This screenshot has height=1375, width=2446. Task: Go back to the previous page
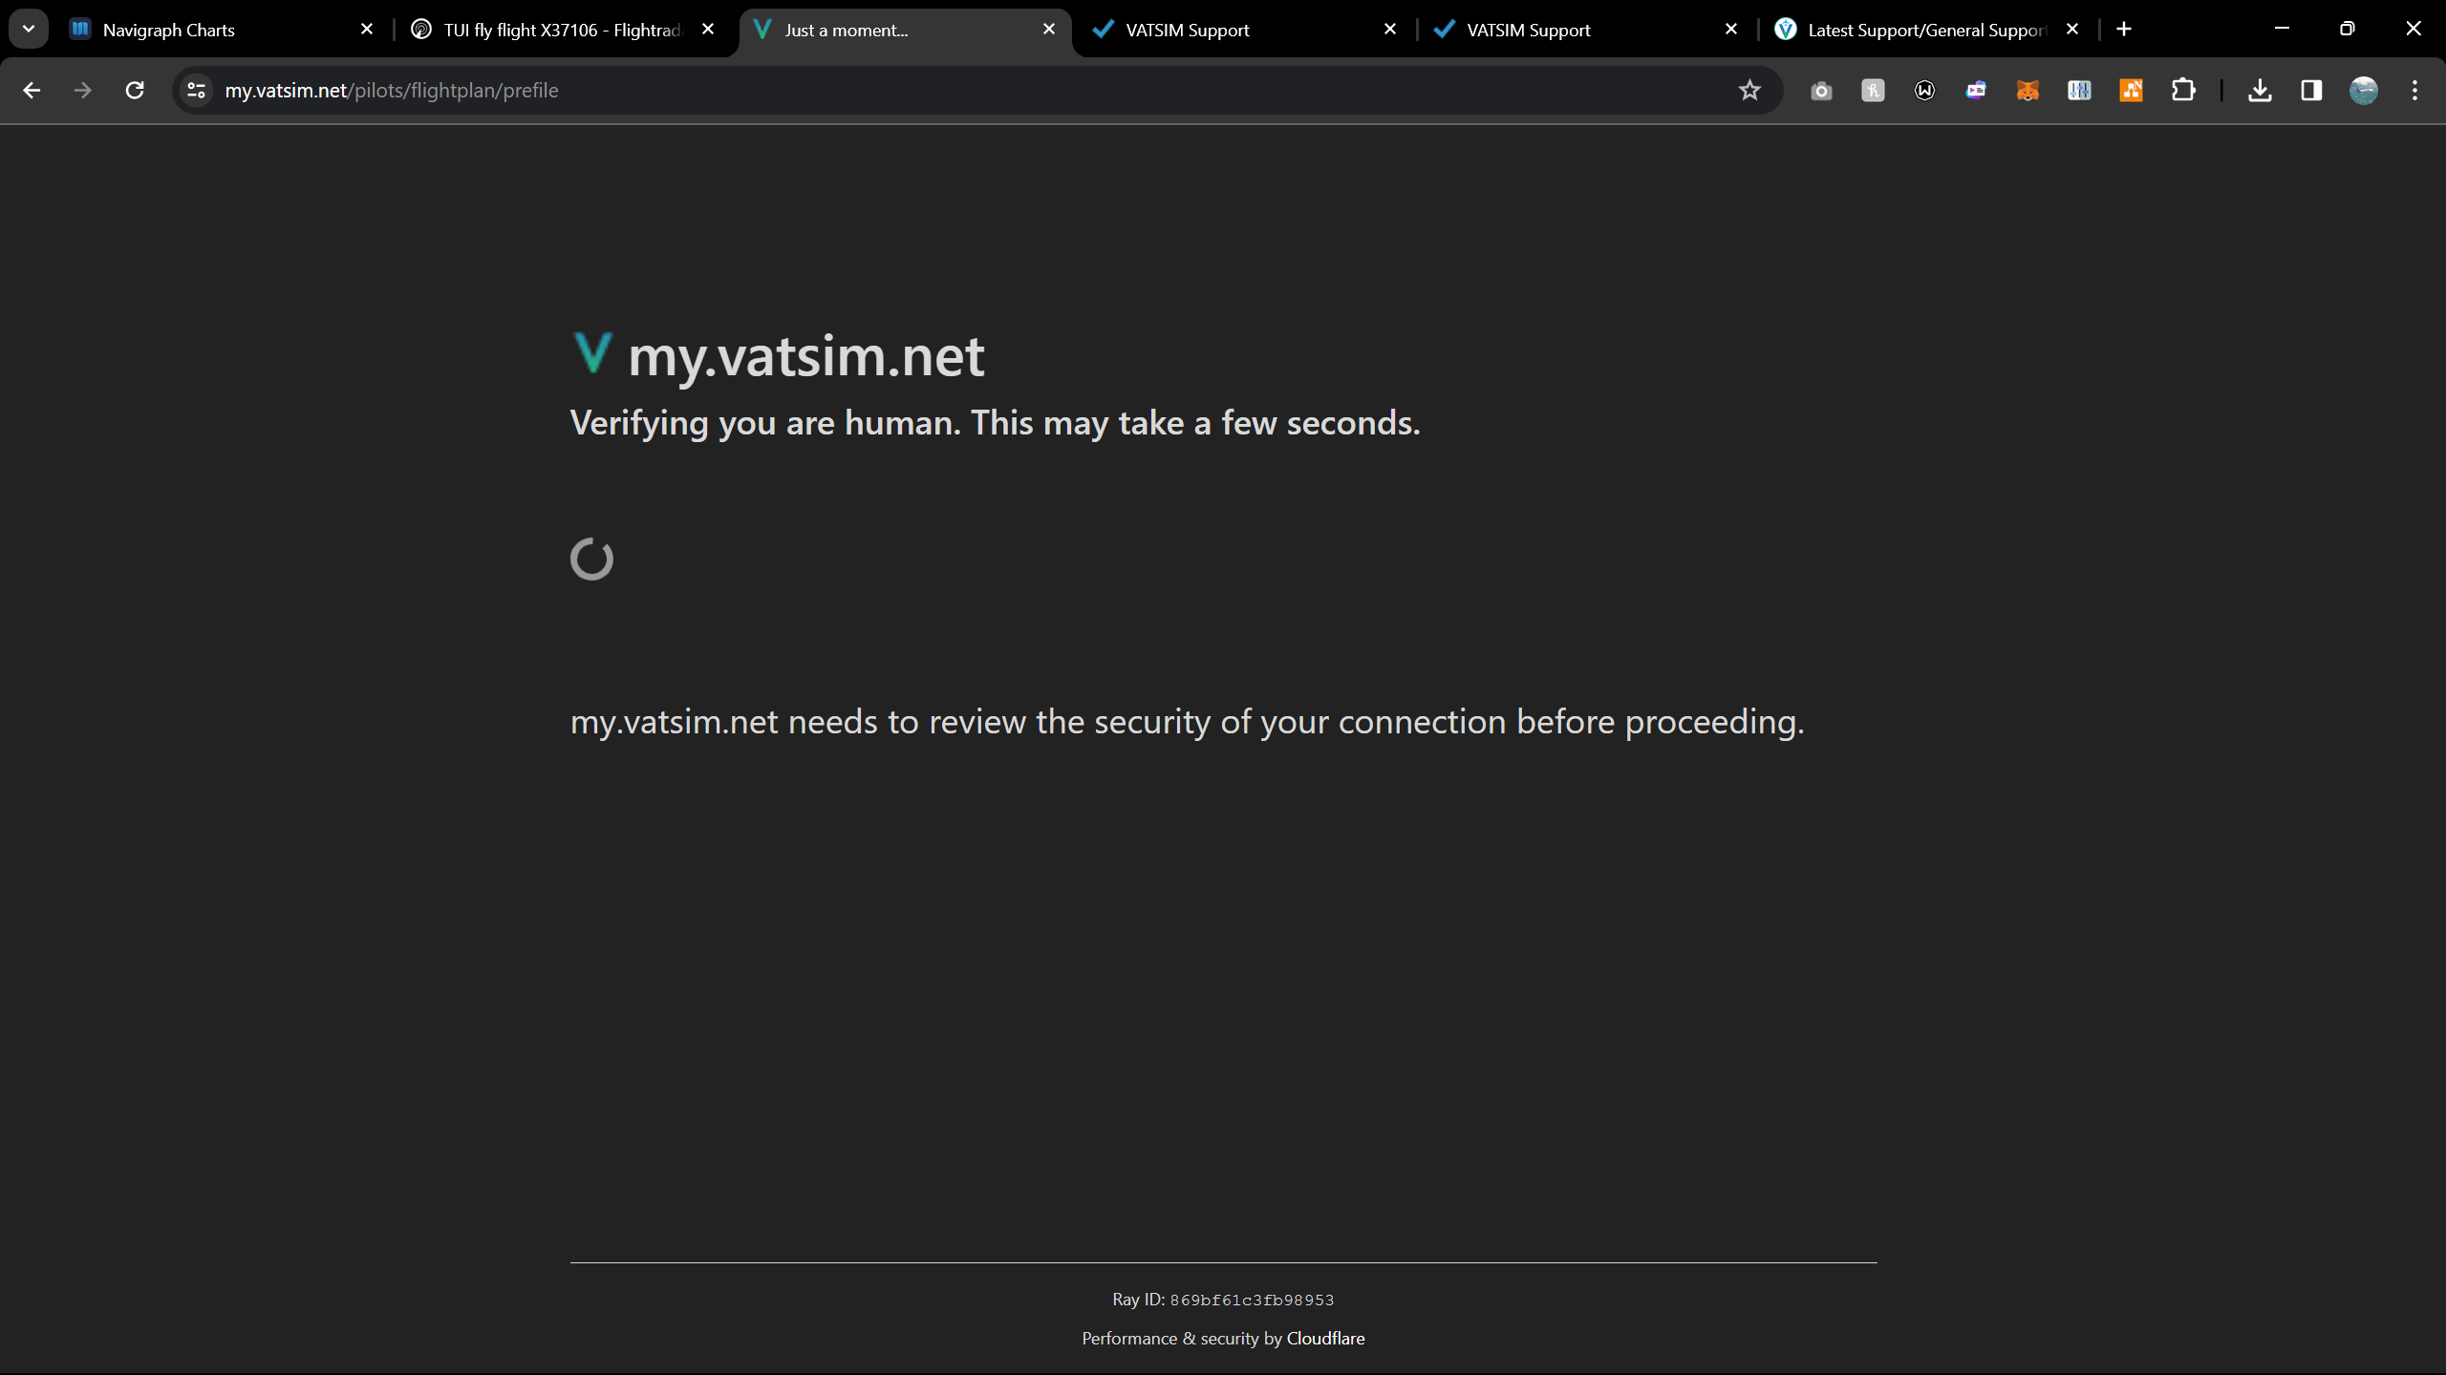pos(32,91)
